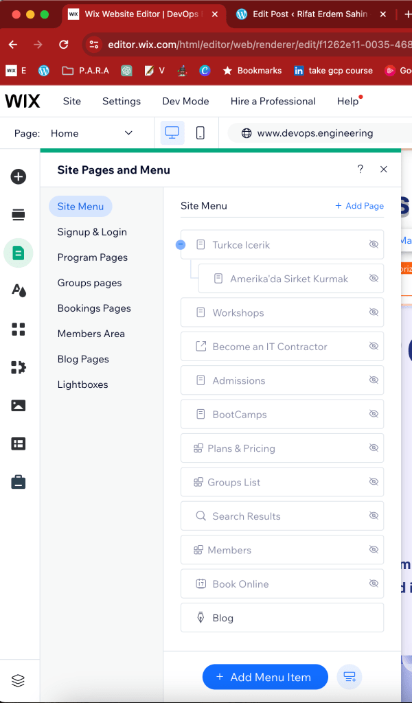Select Members Area section
The height and width of the screenshot is (703, 412).
point(91,334)
